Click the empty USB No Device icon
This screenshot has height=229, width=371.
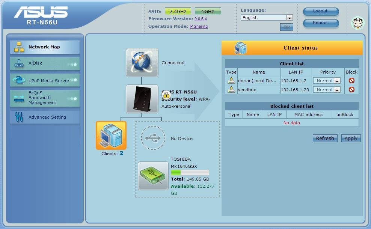[x=153, y=138]
